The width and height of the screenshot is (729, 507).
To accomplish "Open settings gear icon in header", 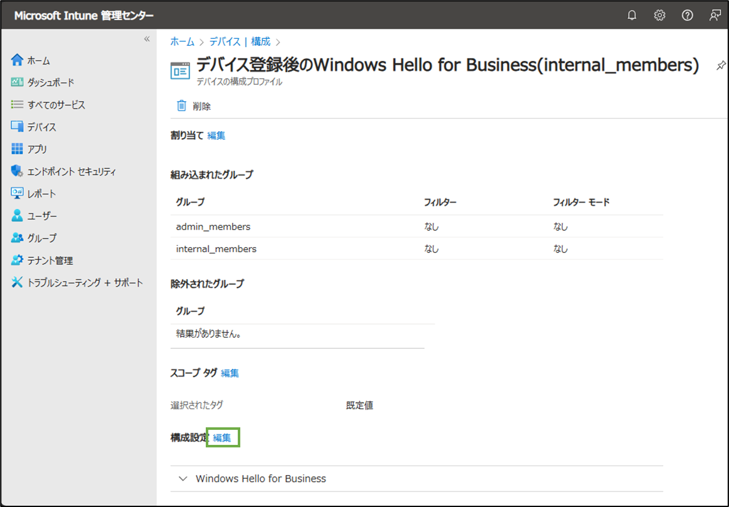I will click(659, 15).
